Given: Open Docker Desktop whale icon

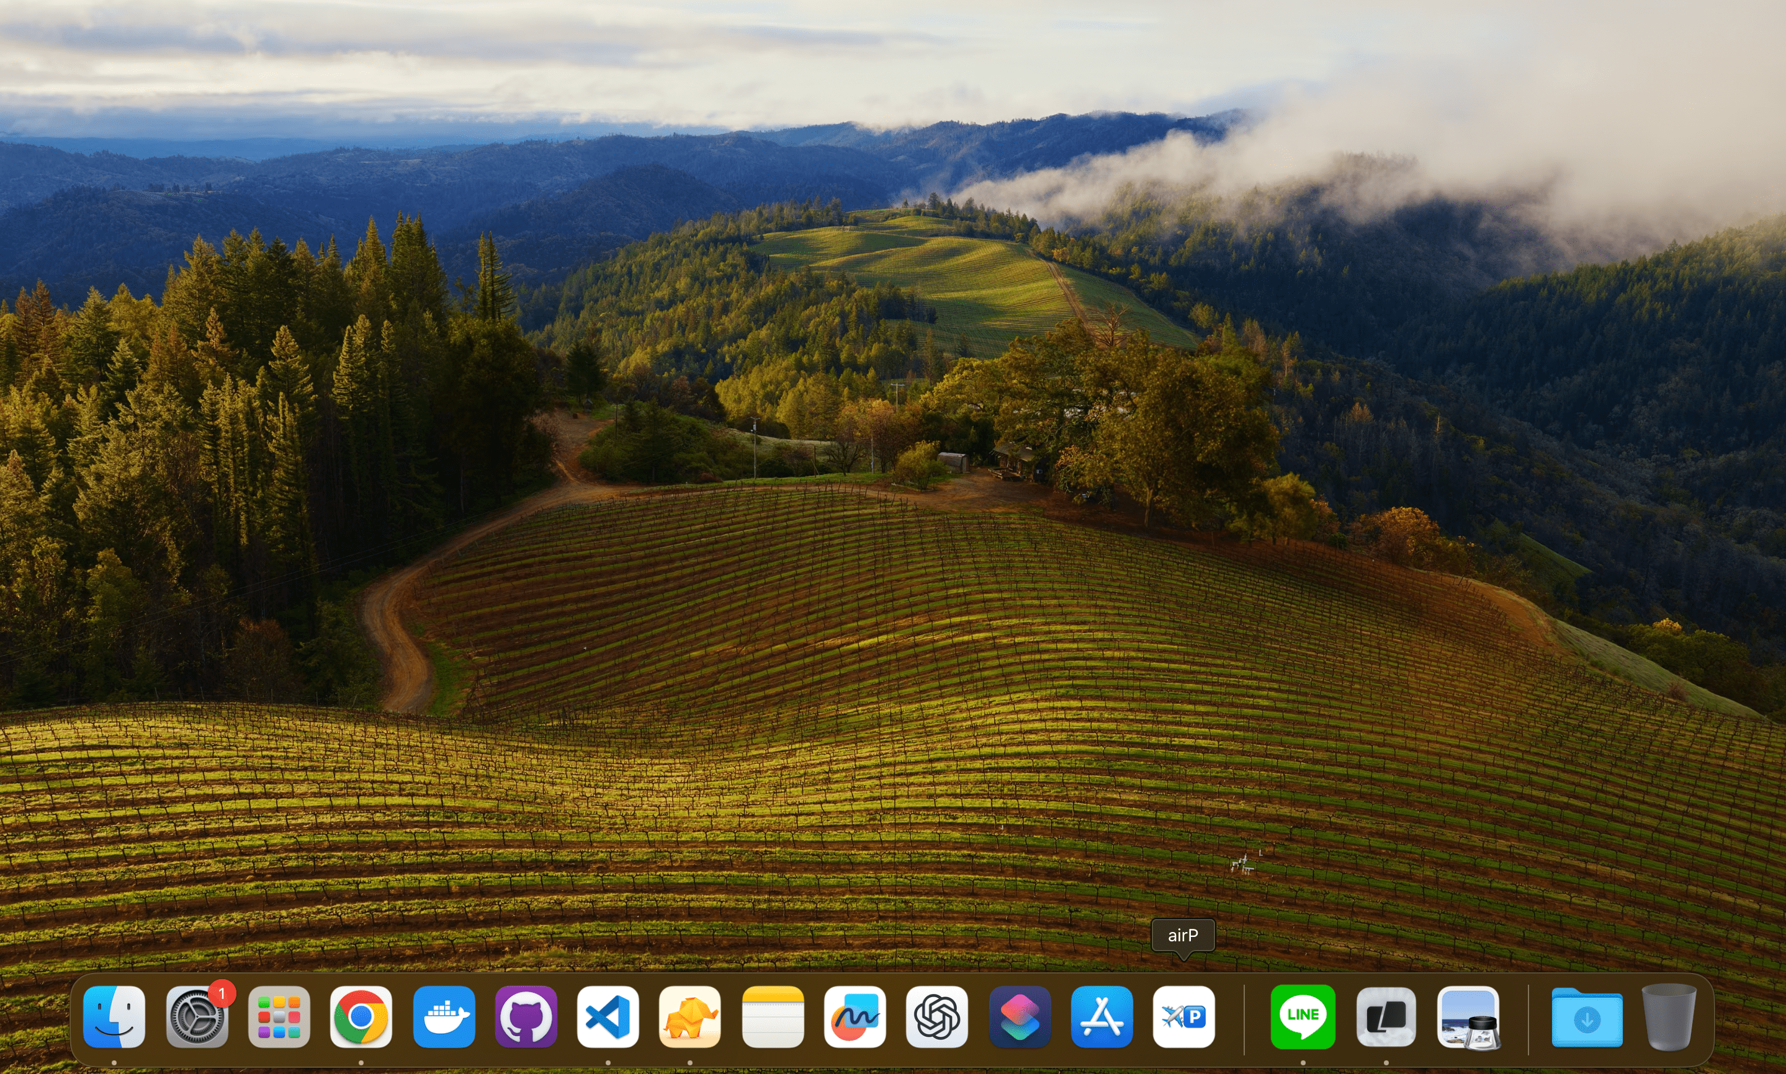Looking at the screenshot, I should tap(443, 1017).
